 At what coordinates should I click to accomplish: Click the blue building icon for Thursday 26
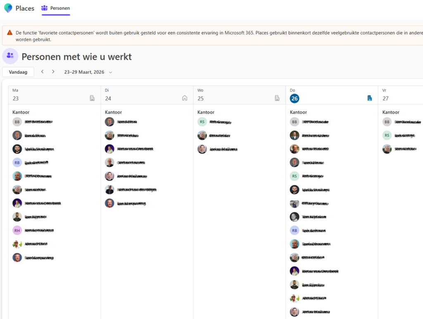tap(370, 98)
